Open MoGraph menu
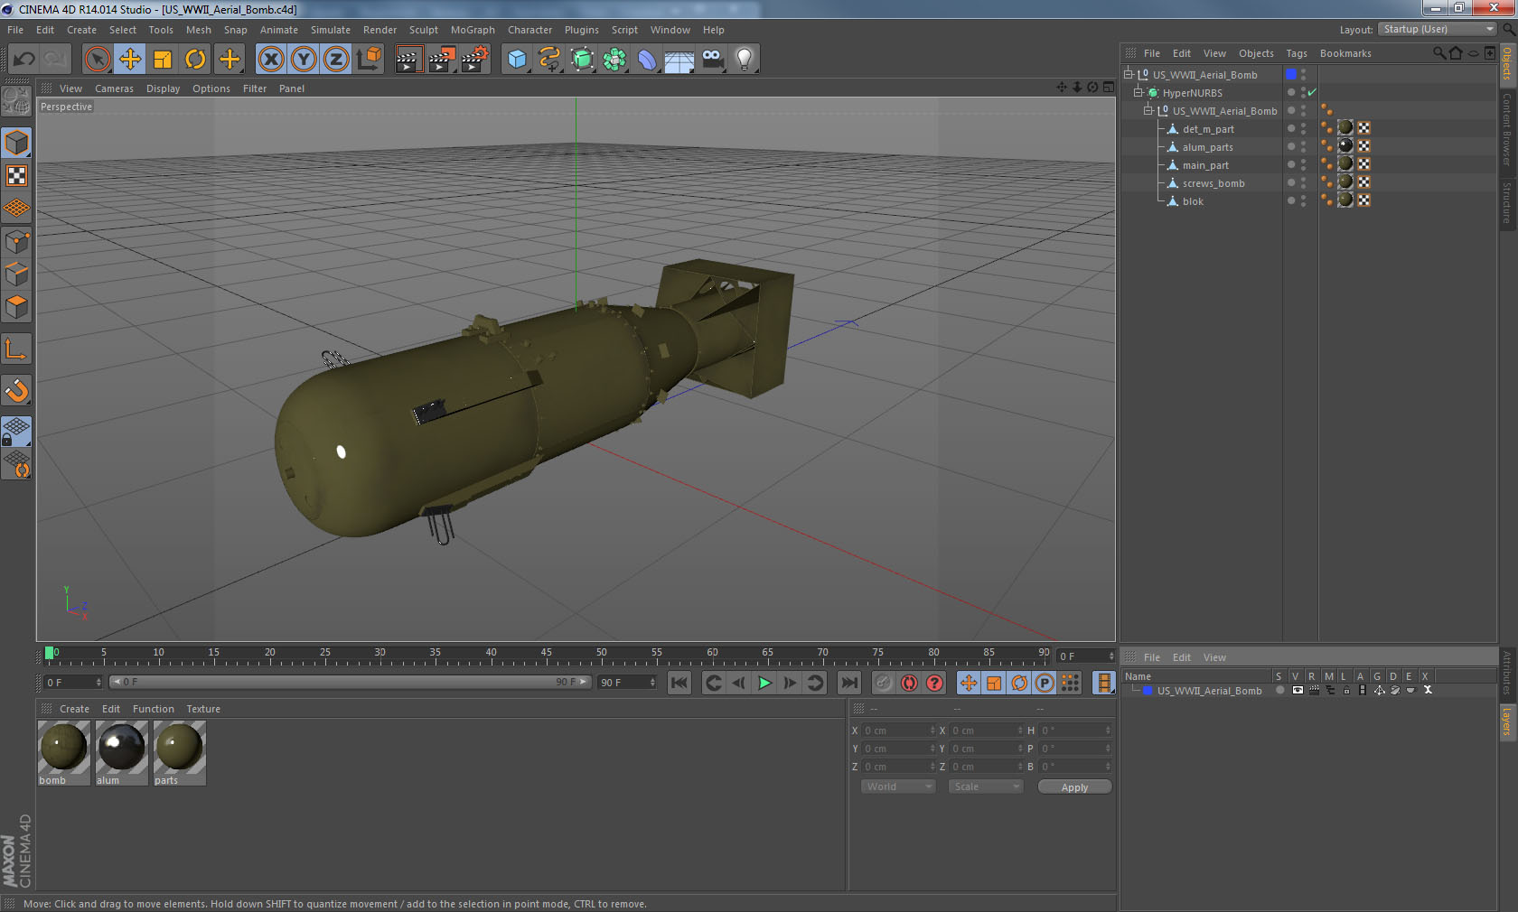The height and width of the screenshot is (912, 1518). [x=473, y=30]
